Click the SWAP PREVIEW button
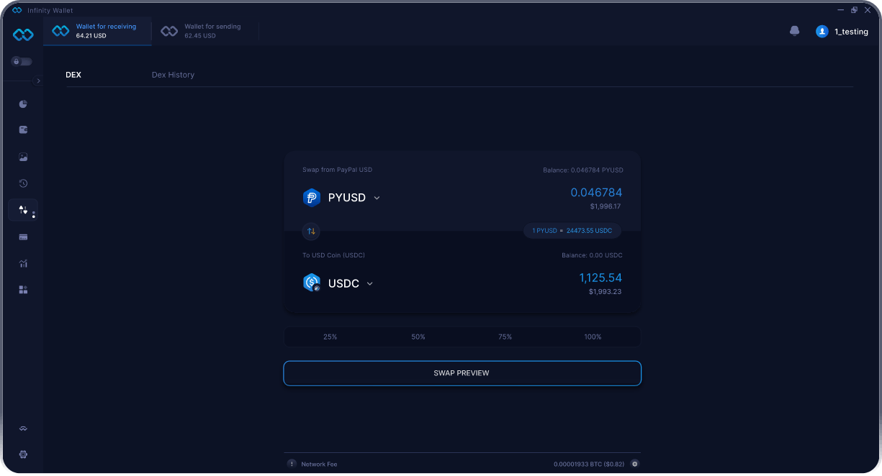This screenshot has height=476, width=882. [x=462, y=373]
